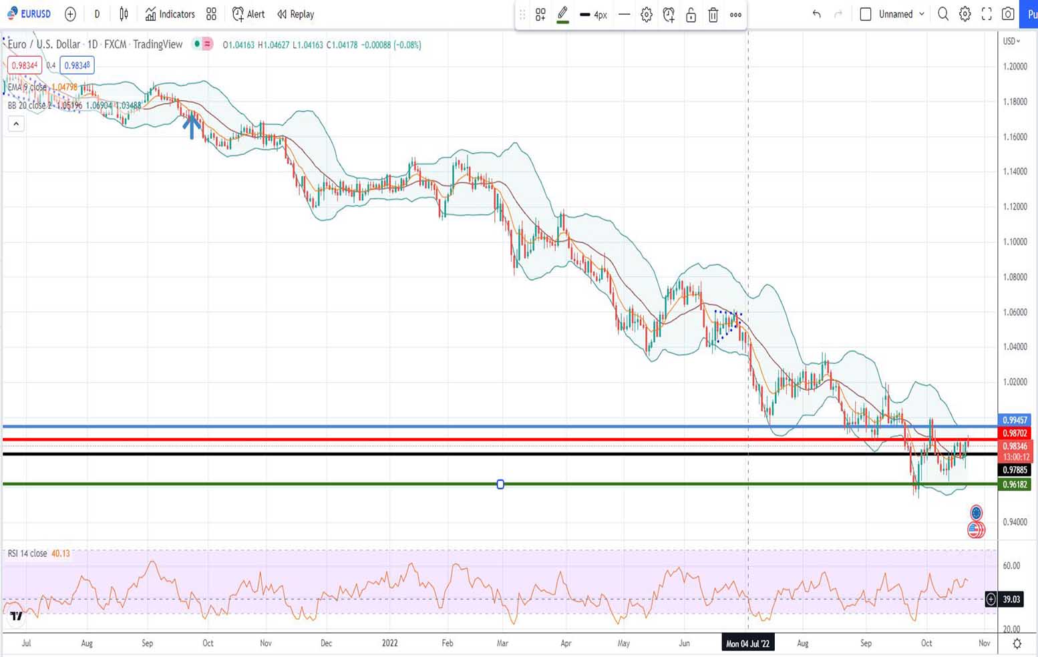Open the D interval menu

click(x=97, y=13)
